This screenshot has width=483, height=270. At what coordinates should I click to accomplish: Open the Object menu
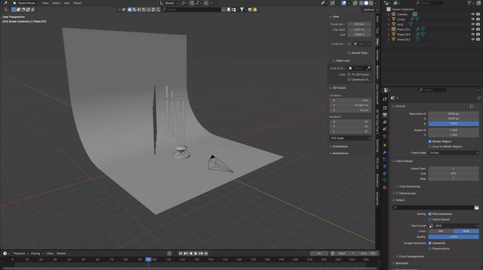pos(78,3)
